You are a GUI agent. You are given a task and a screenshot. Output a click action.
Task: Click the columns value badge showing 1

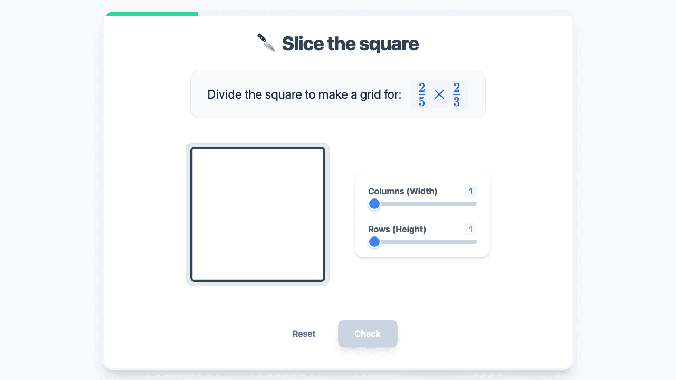coord(471,191)
